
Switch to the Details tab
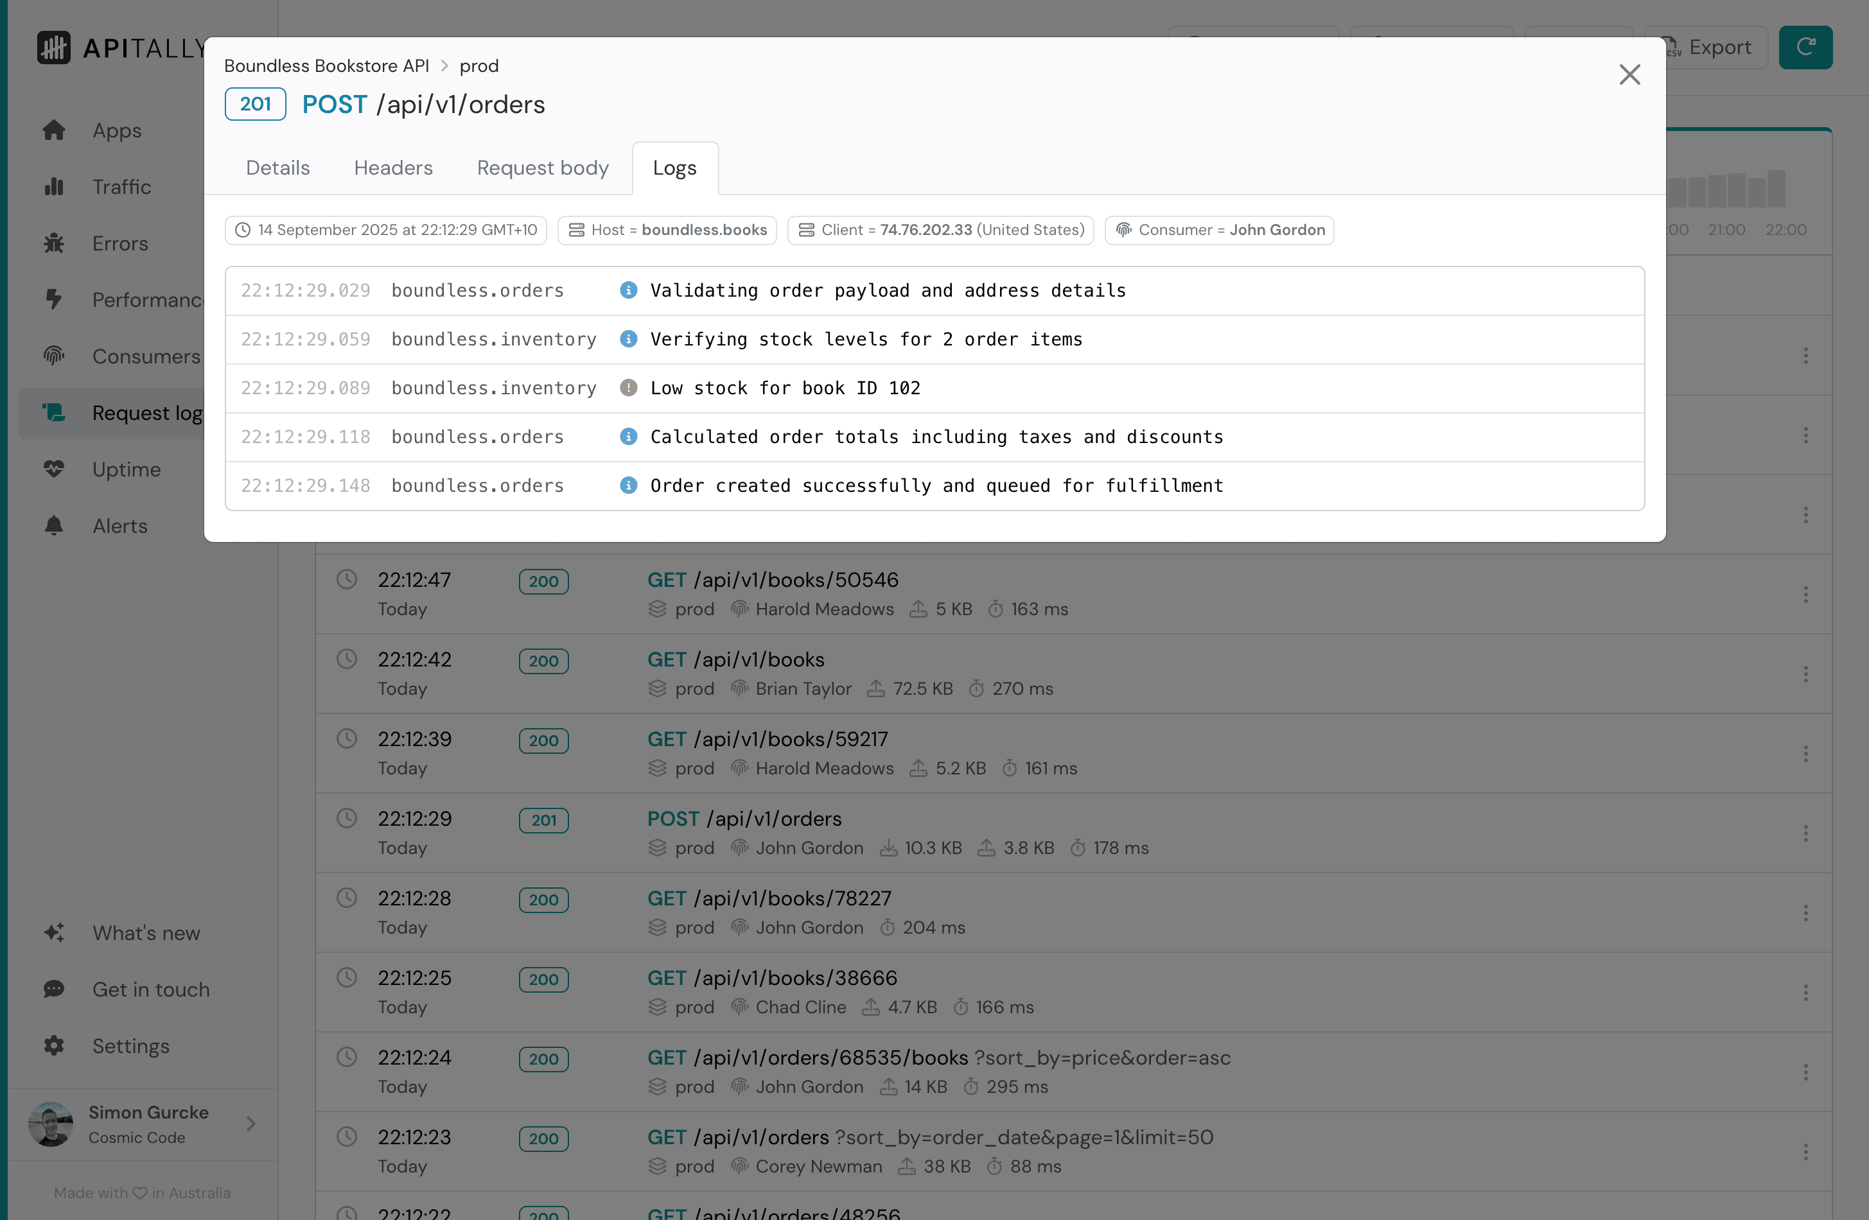click(278, 168)
